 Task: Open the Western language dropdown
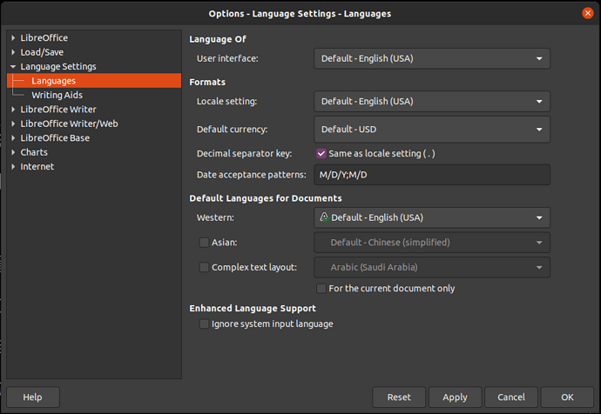(x=432, y=217)
